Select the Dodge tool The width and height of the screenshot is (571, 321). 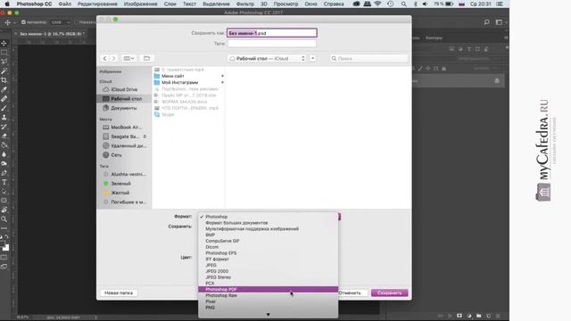pyautogui.click(x=4, y=163)
